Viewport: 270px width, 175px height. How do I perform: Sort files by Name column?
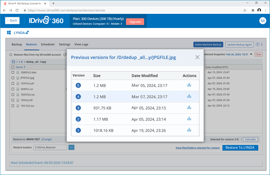click(21, 67)
